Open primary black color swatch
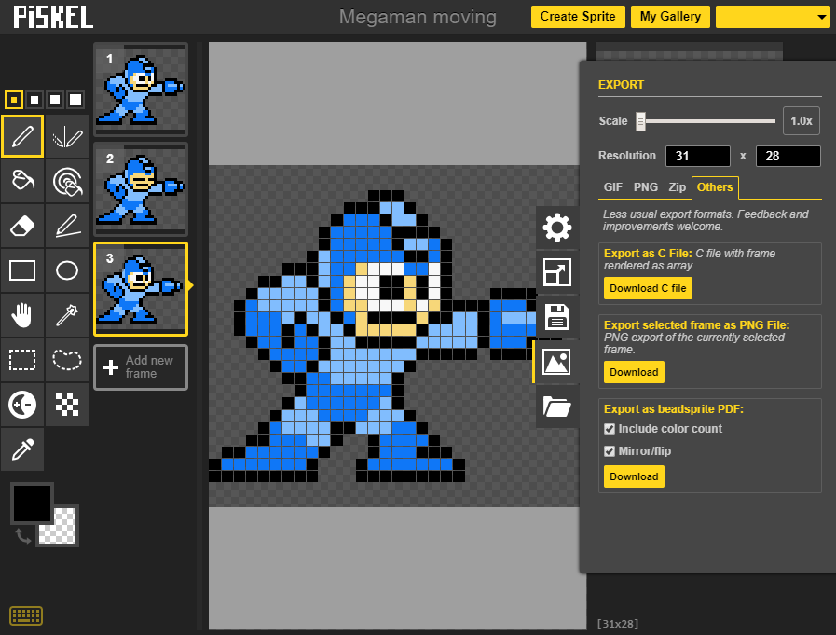The height and width of the screenshot is (635, 836). click(x=32, y=504)
